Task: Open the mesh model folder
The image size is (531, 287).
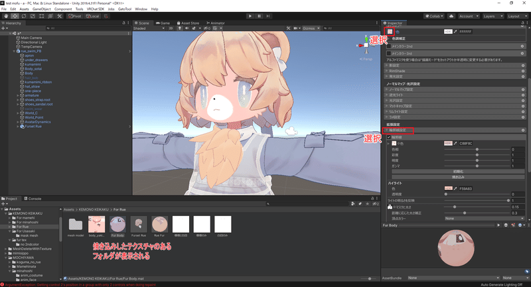Action: coord(76,226)
